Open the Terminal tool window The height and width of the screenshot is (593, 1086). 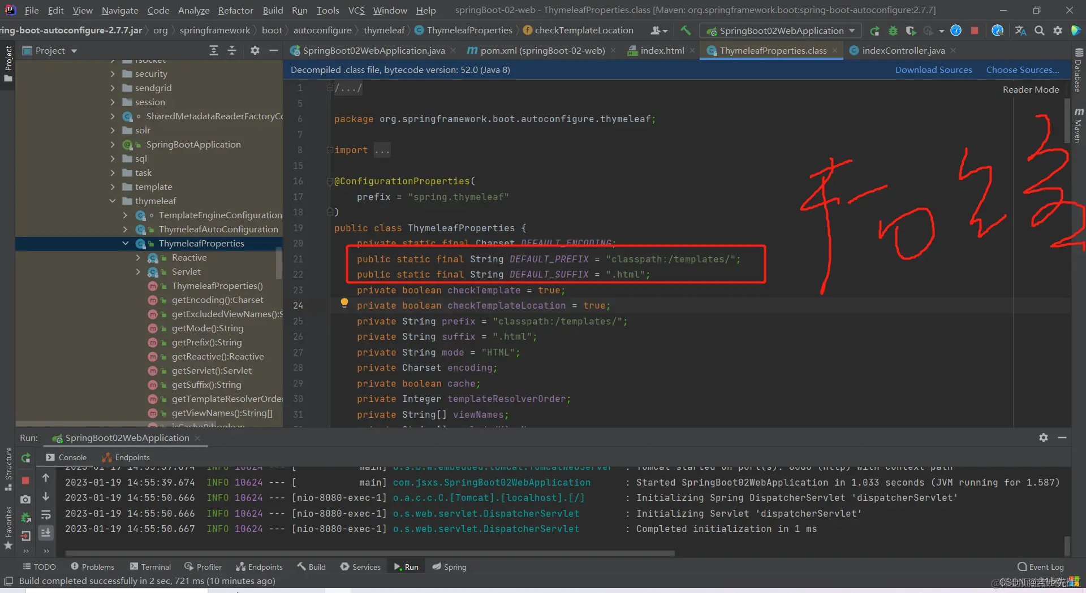[x=150, y=566]
